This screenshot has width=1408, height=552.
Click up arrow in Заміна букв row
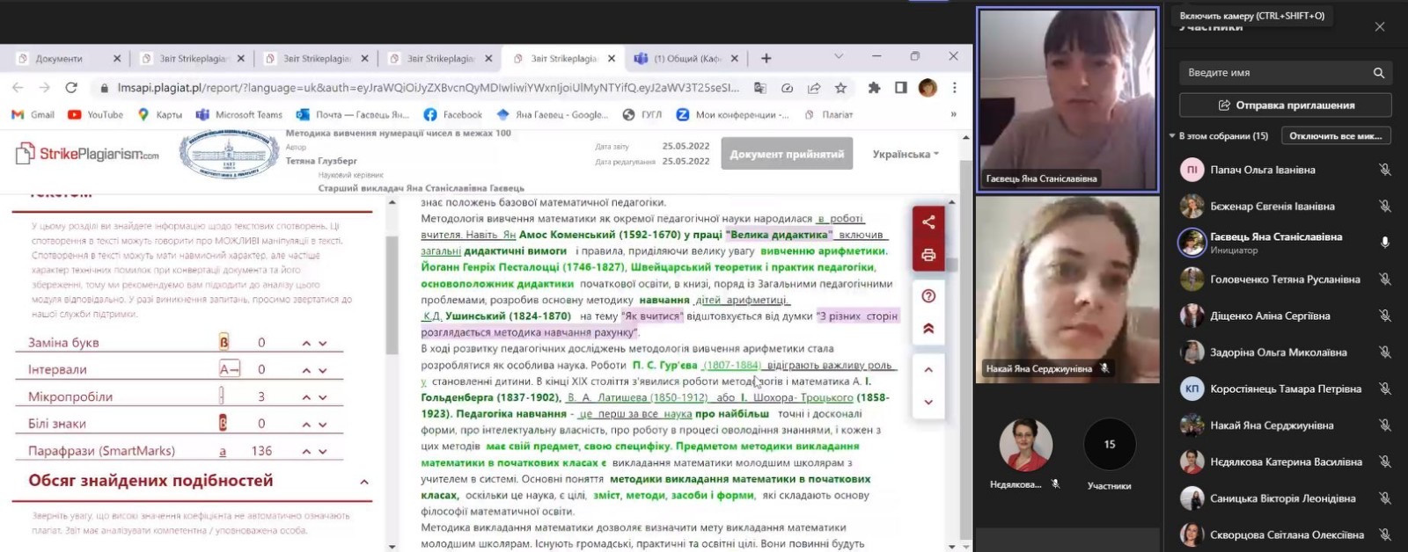306,344
